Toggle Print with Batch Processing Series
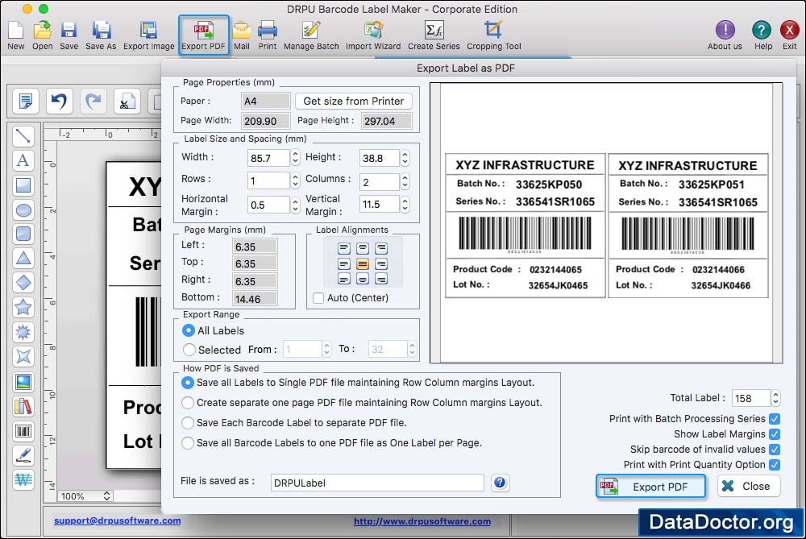This screenshot has height=539, width=806. click(775, 419)
